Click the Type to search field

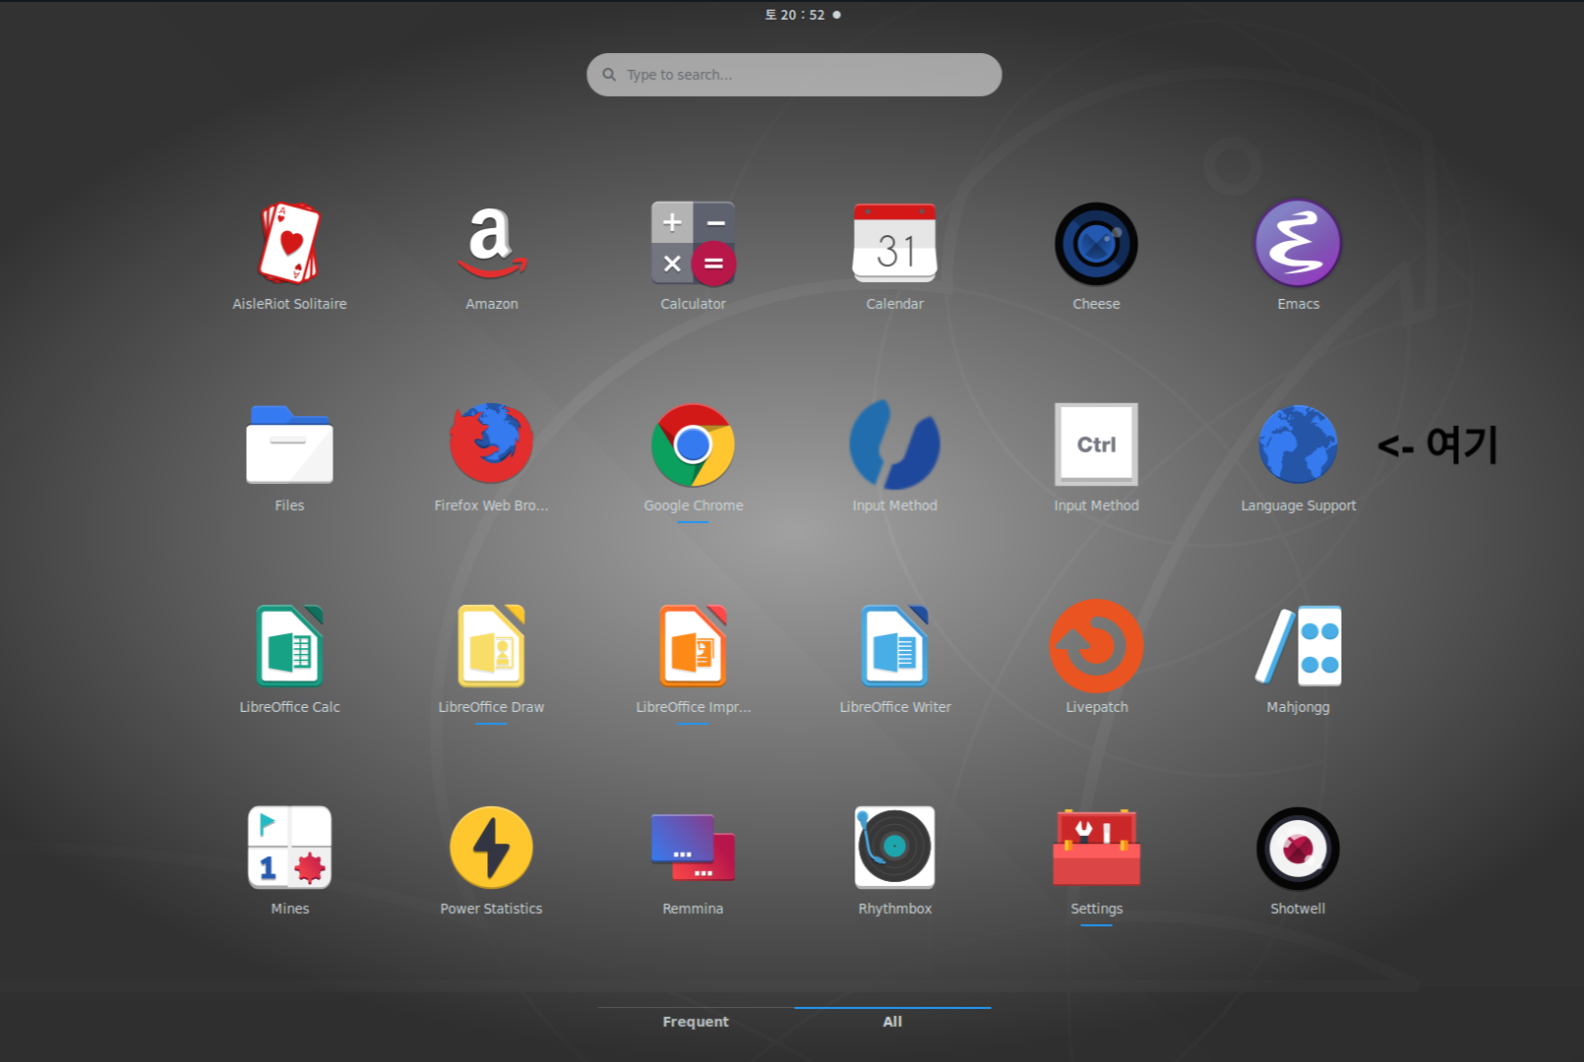coord(794,75)
